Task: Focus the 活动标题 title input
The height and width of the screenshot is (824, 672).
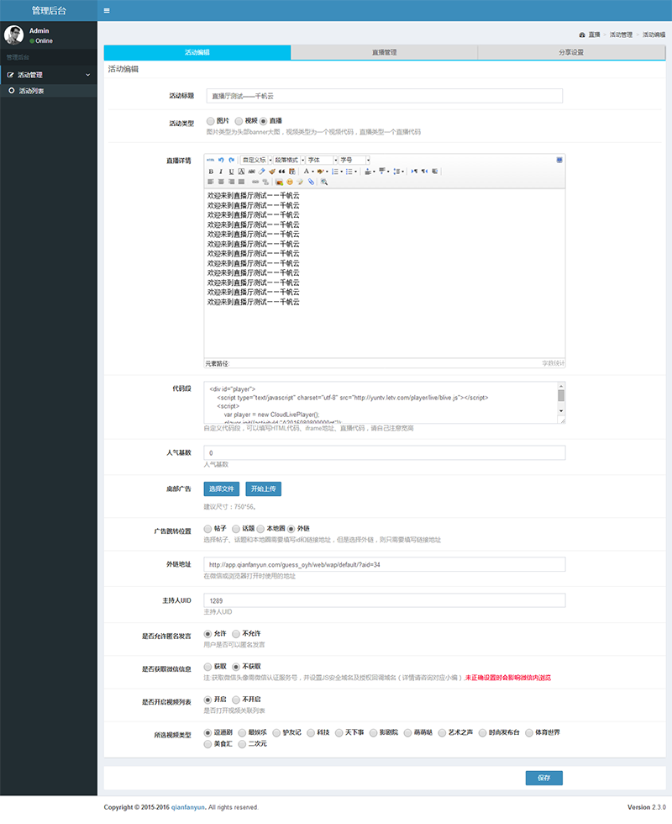Action: click(x=385, y=96)
